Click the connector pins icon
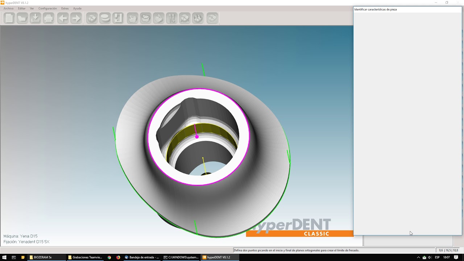Image resolution: width=464 pixels, height=261 pixels. [172, 18]
